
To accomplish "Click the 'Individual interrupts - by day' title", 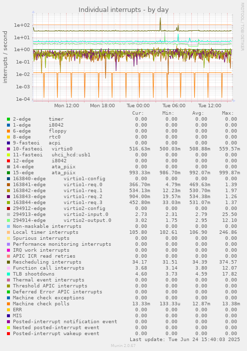I will (123, 10).
